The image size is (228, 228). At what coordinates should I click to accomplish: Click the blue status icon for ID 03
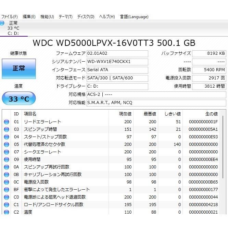tap(7, 129)
